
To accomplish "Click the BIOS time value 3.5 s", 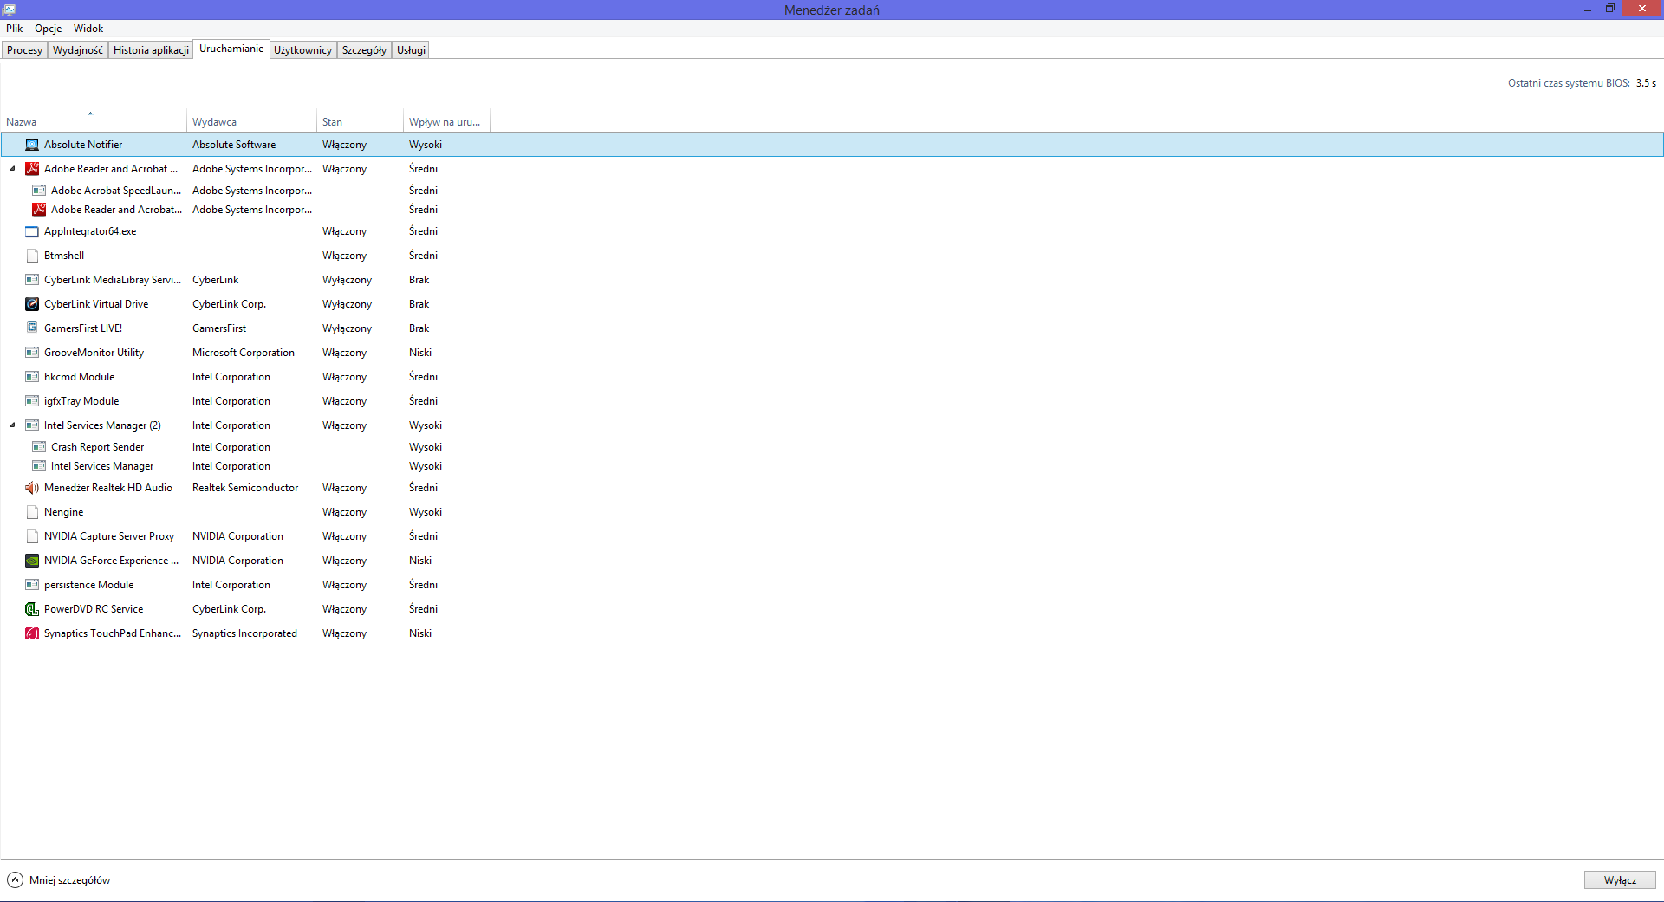I will tap(1646, 83).
